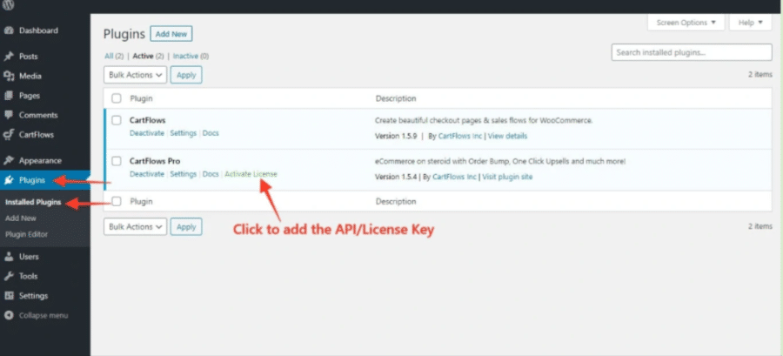
Task: Open Settings in the sidebar
Action: pyautogui.click(x=33, y=296)
